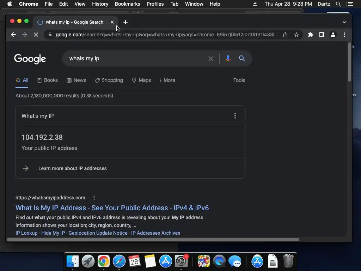Open Notes from the Dock
The width and height of the screenshot is (361, 271).
point(150,261)
